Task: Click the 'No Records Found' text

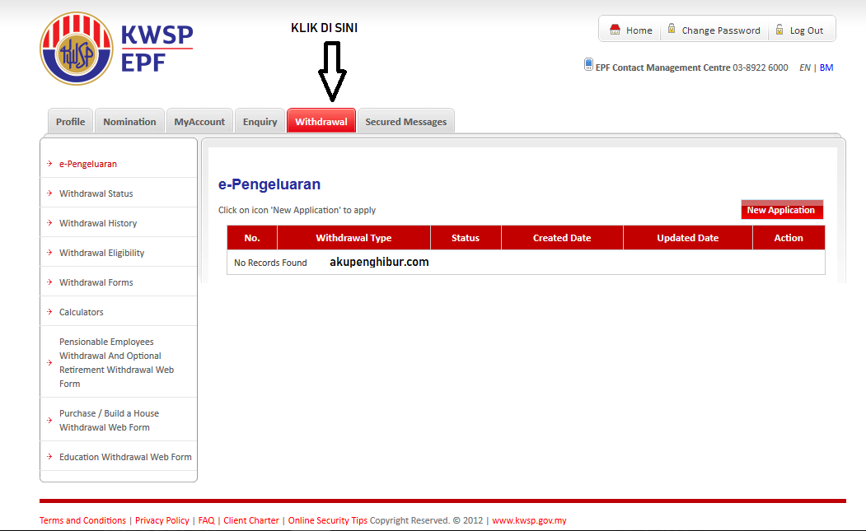Action: click(x=270, y=263)
